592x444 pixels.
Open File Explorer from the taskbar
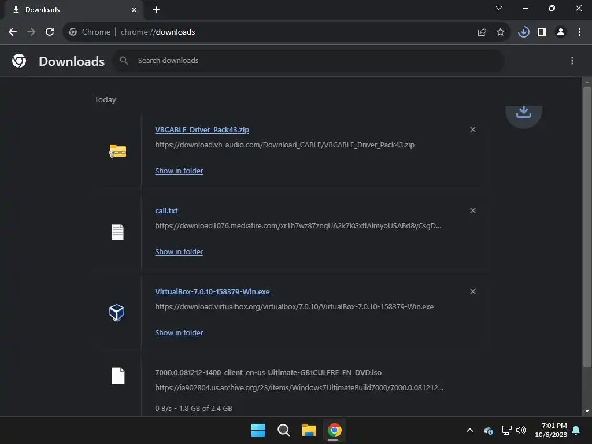click(309, 430)
